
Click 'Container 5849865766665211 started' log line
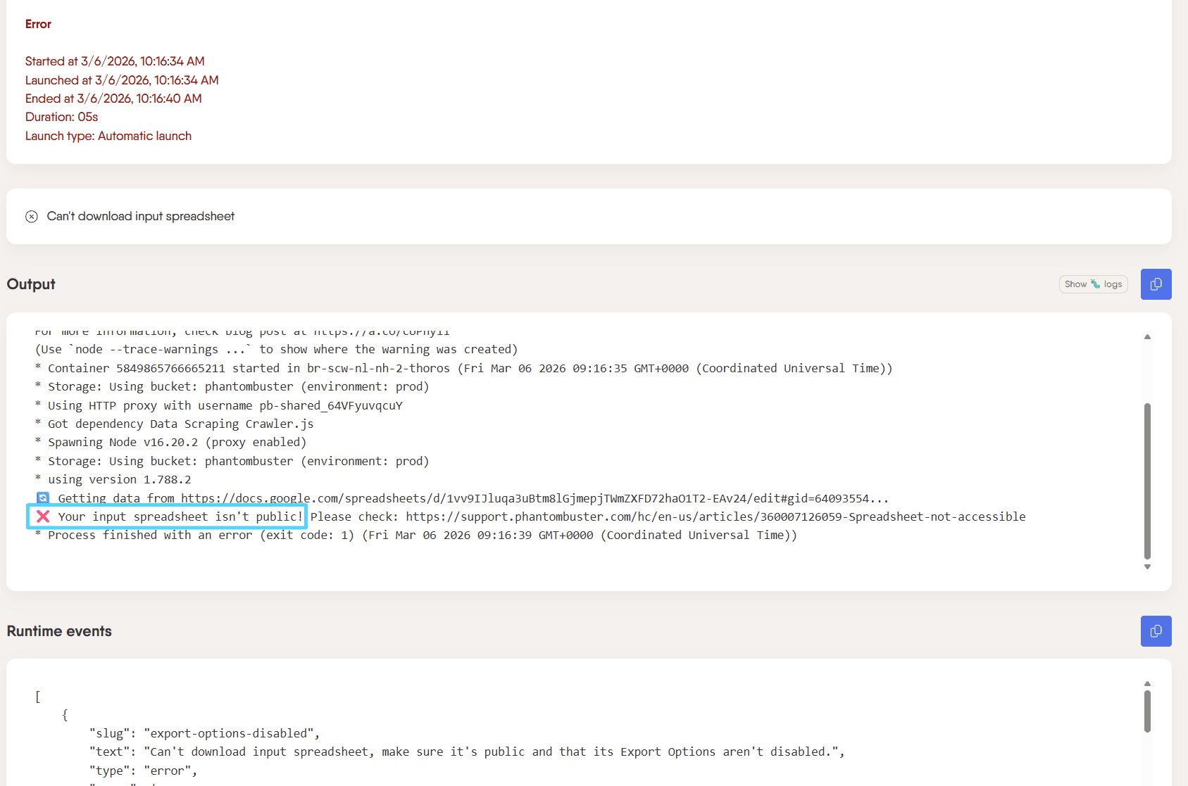coord(463,368)
